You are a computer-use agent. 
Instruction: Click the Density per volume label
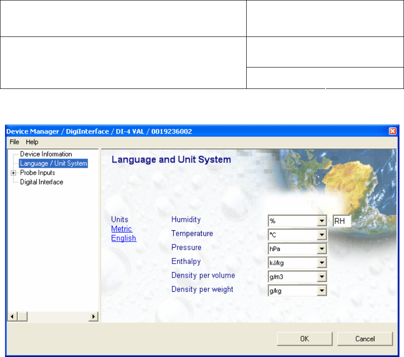(203, 275)
